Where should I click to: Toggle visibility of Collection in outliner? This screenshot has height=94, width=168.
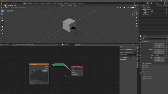[166, 9]
